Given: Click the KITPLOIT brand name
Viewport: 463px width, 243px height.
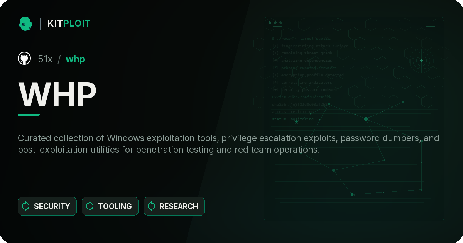Looking at the screenshot, I should [69, 24].
